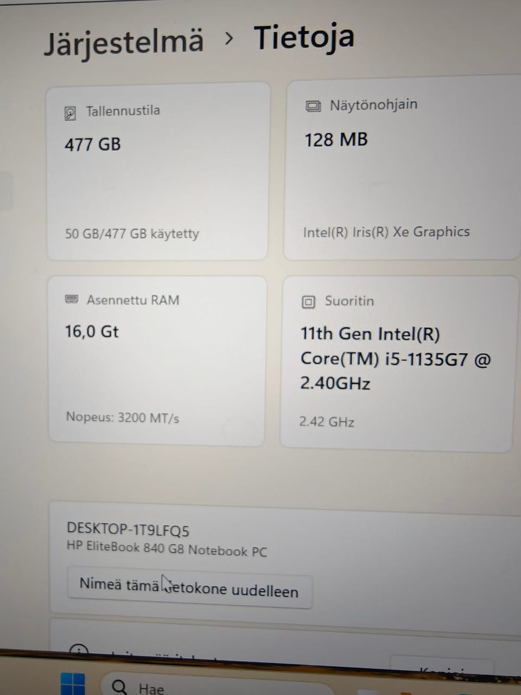Click the display adapter icon beside Näytönohjain
Image resolution: width=521 pixels, height=695 pixels.
[x=313, y=106]
